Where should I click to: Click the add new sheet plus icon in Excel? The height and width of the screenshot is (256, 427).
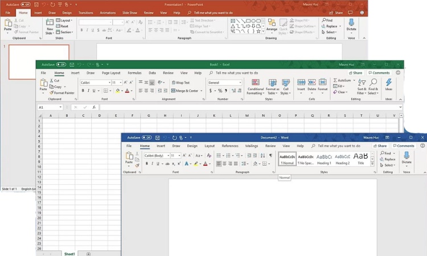[88, 254]
